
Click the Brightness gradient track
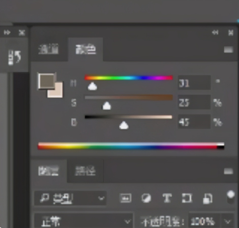coord(128,117)
